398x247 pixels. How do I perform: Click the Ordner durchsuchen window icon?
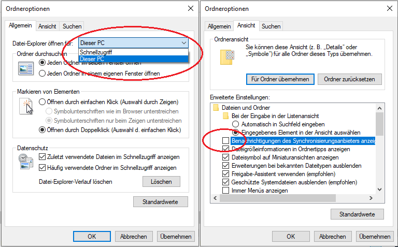click(x=25, y=67)
